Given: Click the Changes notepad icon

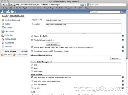Looking at the screenshot, I should (x=3, y=28).
